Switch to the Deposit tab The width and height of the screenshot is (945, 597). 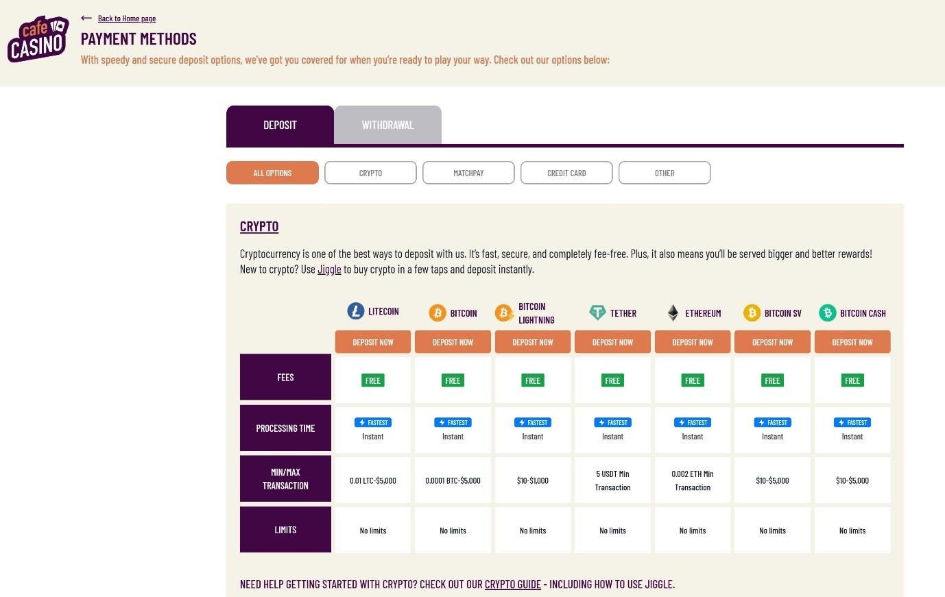pyautogui.click(x=280, y=125)
